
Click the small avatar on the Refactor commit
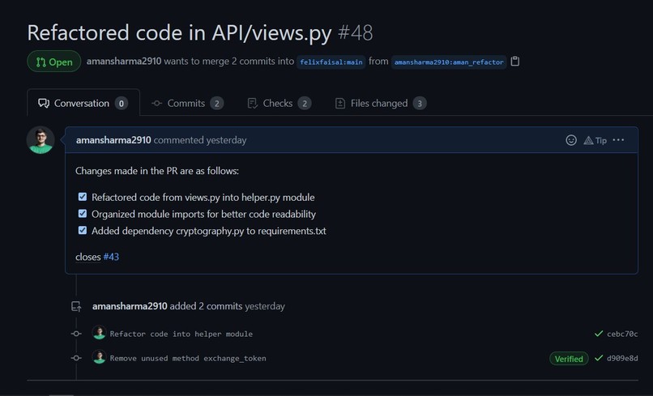point(99,333)
